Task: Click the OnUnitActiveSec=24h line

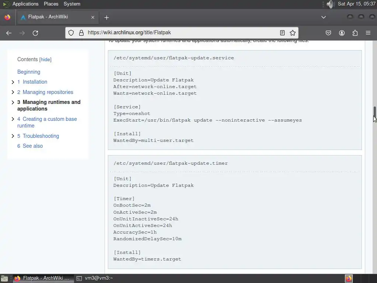Action: click(142, 226)
